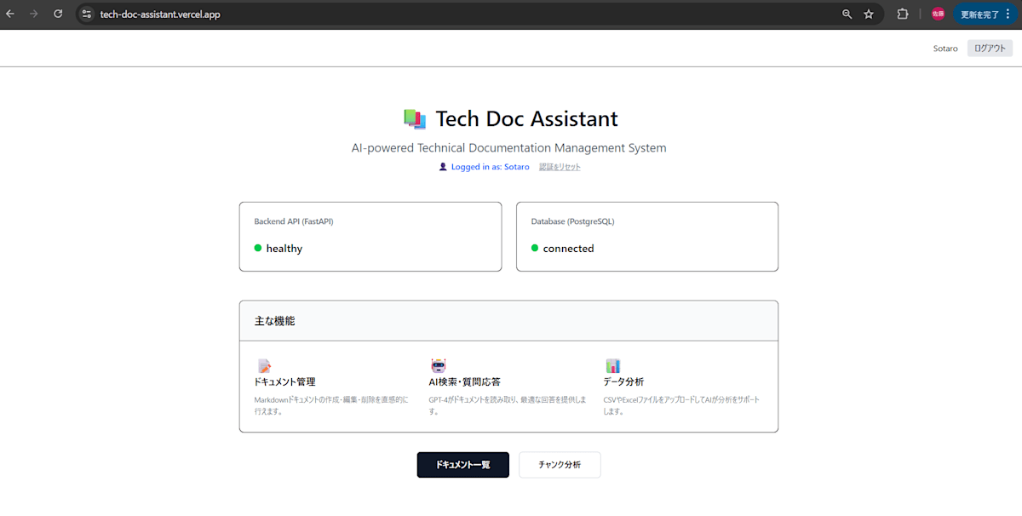The width and height of the screenshot is (1022, 516).
Task: Click the document management notepad icon
Action: click(x=264, y=365)
